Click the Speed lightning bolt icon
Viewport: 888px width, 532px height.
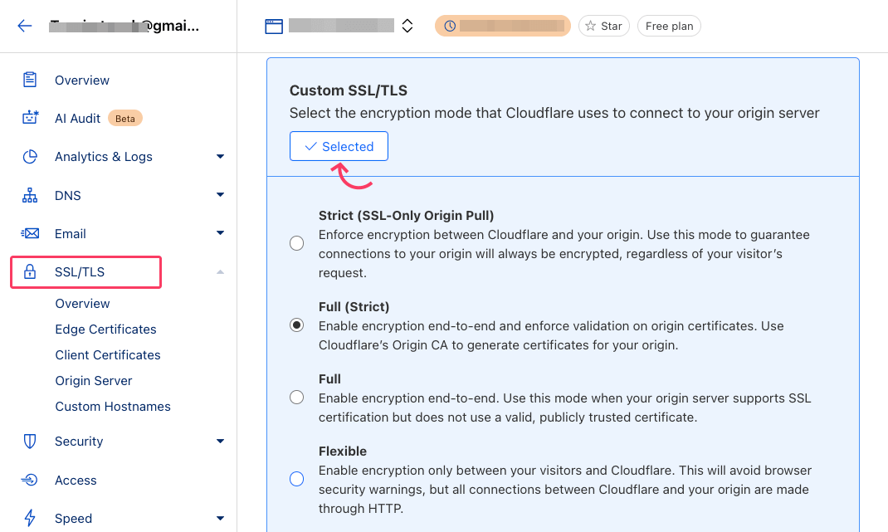[x=30, y=518]
